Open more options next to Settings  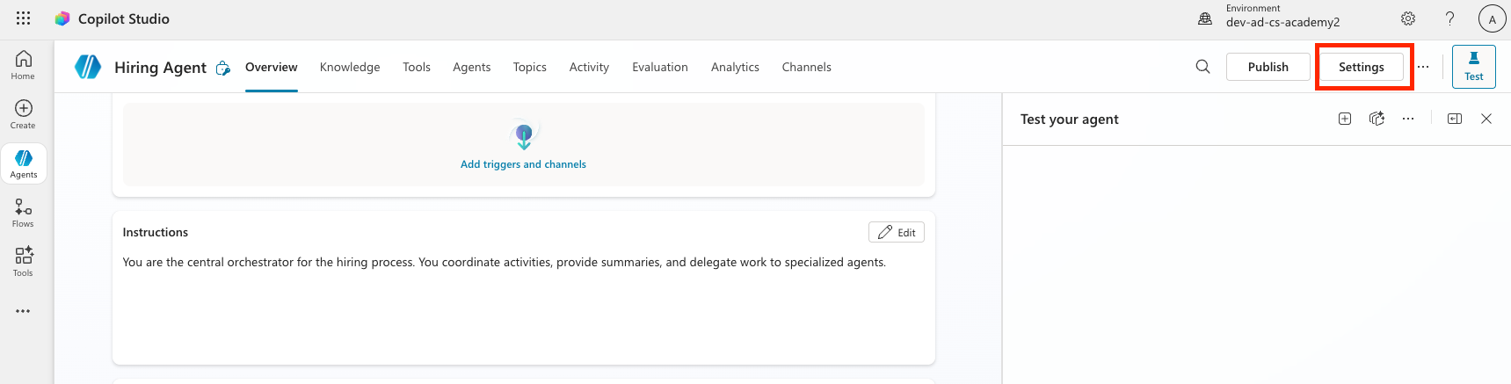pos(1423,67)
